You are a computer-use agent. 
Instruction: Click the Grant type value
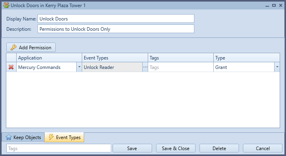pyautogui.click(x=244, y=67)
